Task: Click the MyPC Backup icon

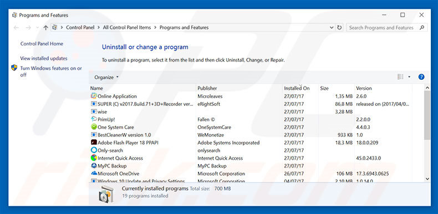Action: [94, 166]
